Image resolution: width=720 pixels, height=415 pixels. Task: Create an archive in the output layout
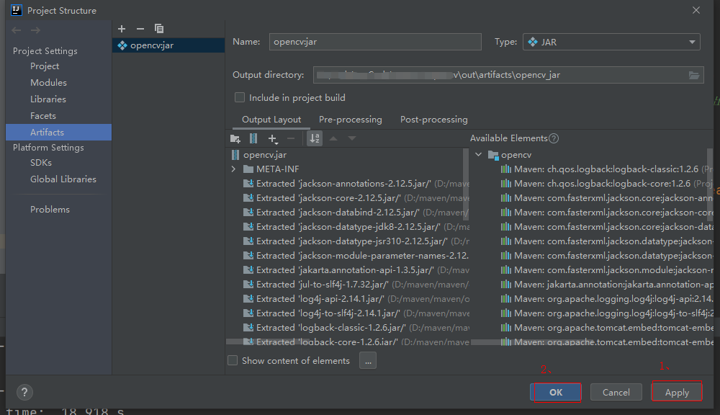253,138
